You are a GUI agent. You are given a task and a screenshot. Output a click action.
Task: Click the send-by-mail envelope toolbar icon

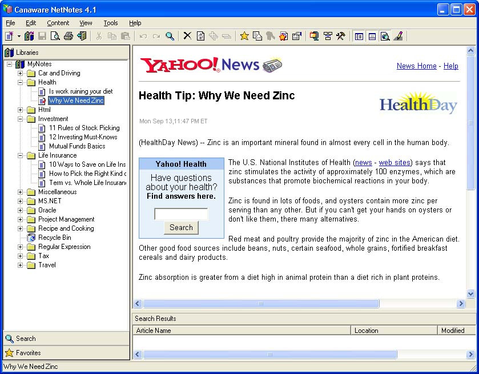[x=257, y=36]
